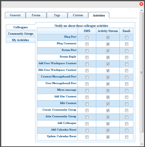Enable SMS for Content Messageboard Post

[x=87, y=77]
